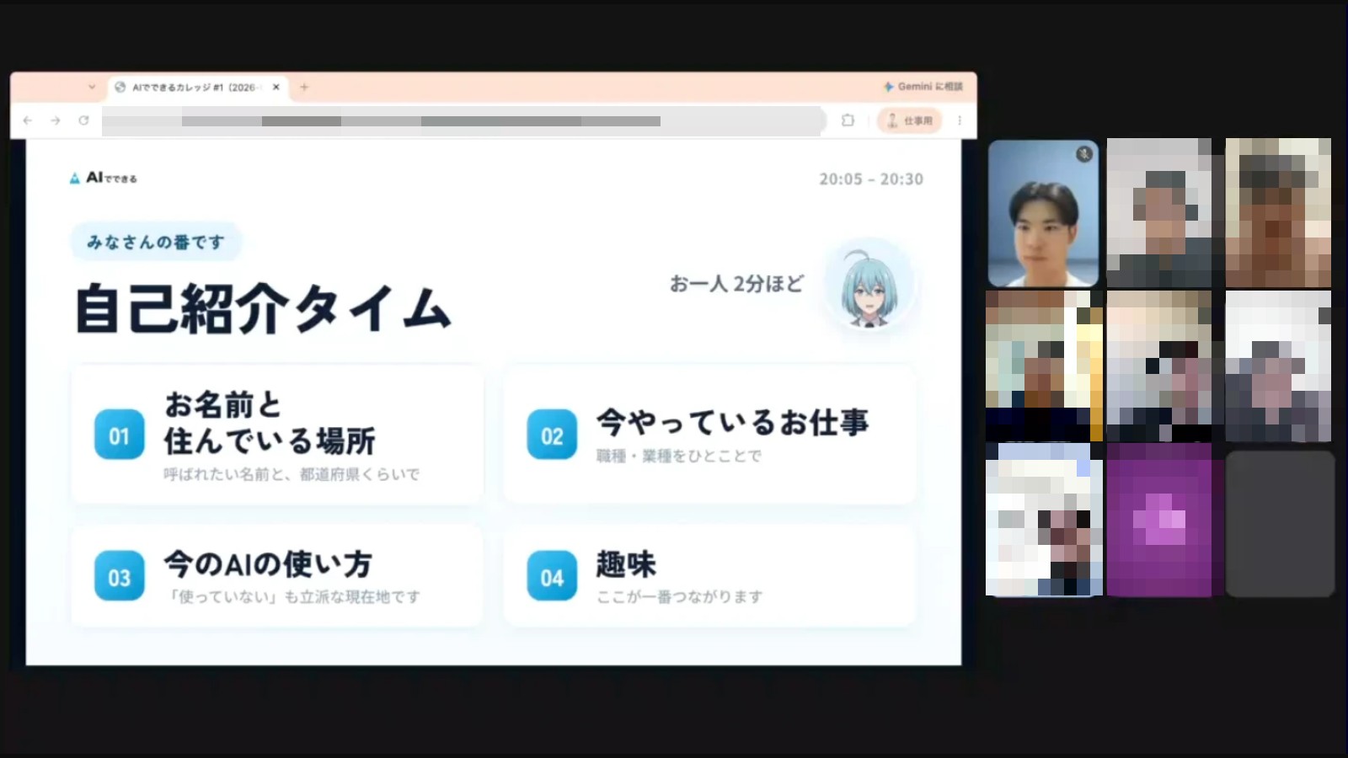1348x758 pixels.
Task: Click the 01 number badge
Action: click(x=119, y=435)
